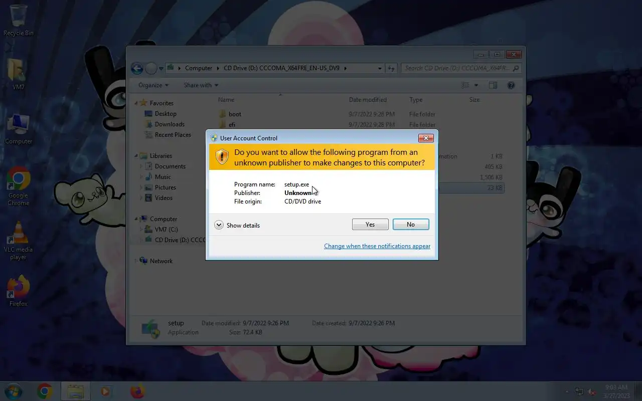642x401 pixels.
Task: Open Windows Media Player from taskbar
Action: pos(105,391)
